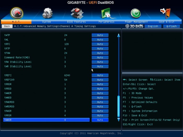Open the BIOS Features chip icon
The image size is (183, 137).
pyautogui.click(x=77, y=13)
